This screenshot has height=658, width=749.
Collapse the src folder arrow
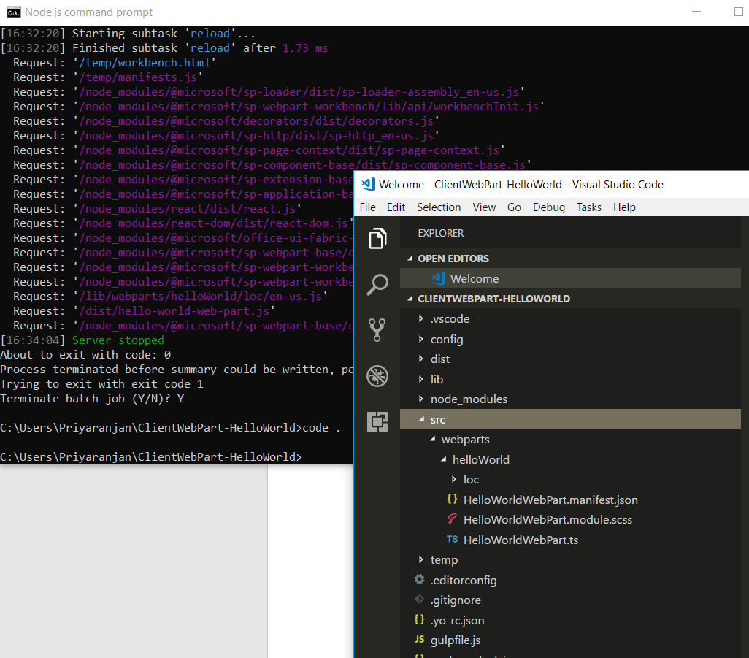[x=421, y=419]
